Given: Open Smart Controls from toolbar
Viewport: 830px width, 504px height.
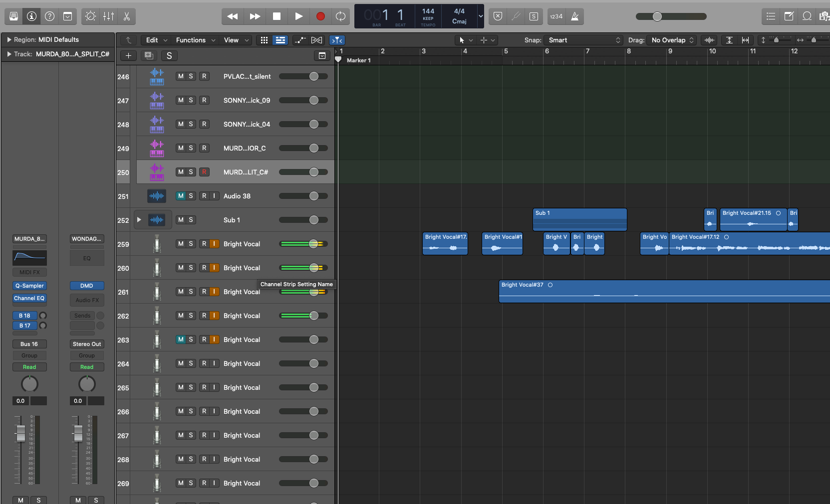Looking at the screenshot, I should tap(90, 16).
